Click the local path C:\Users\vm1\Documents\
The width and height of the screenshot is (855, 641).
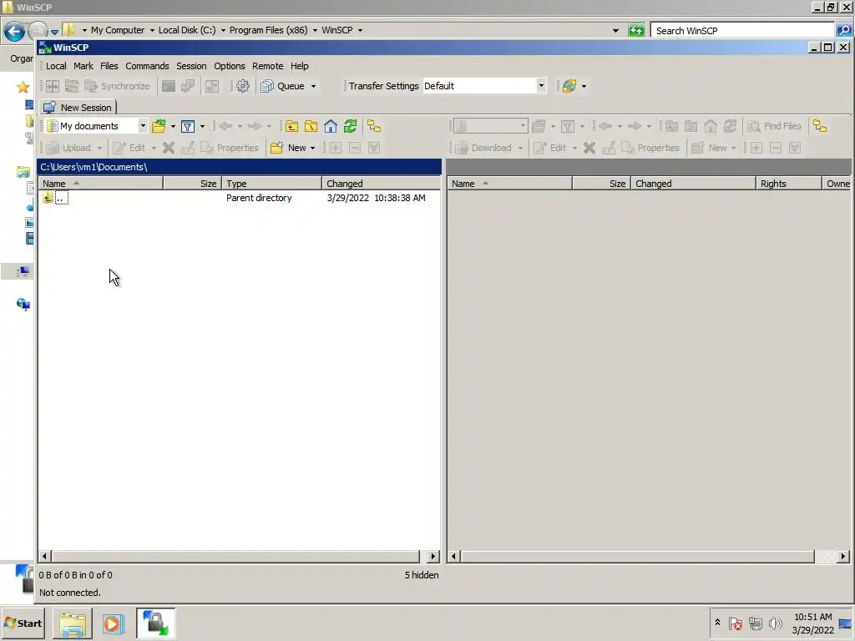(x=94, y=167)
